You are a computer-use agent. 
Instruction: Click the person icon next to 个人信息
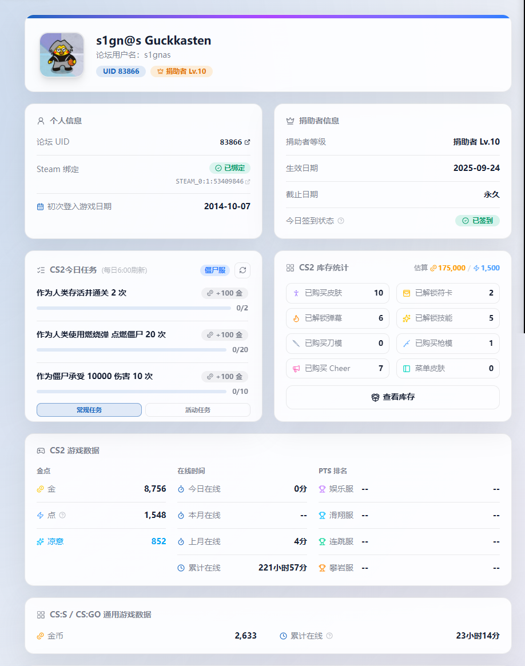41,121
